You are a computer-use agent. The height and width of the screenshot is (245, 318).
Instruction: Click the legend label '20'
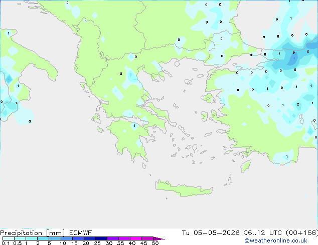[86, 243]
